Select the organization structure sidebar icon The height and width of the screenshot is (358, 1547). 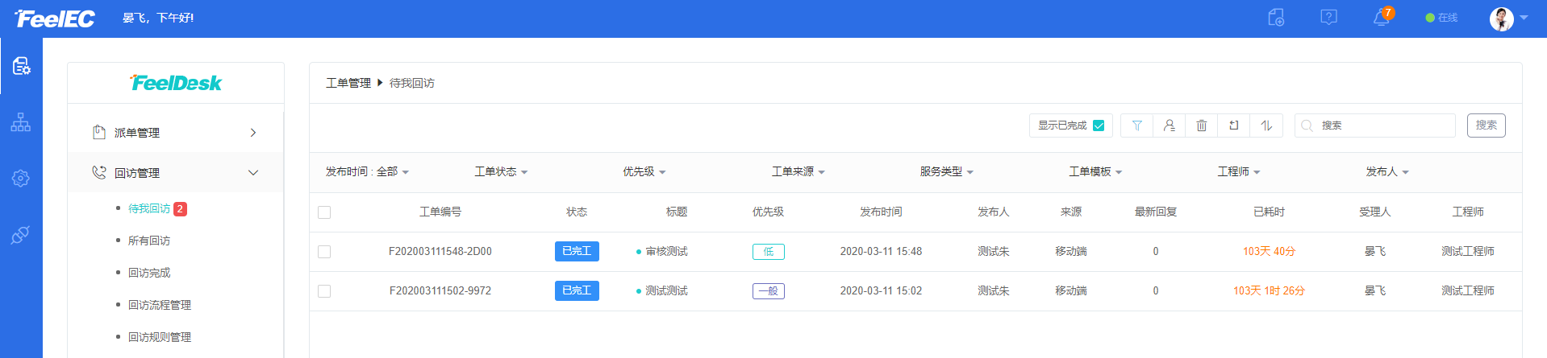coord(21,122)
